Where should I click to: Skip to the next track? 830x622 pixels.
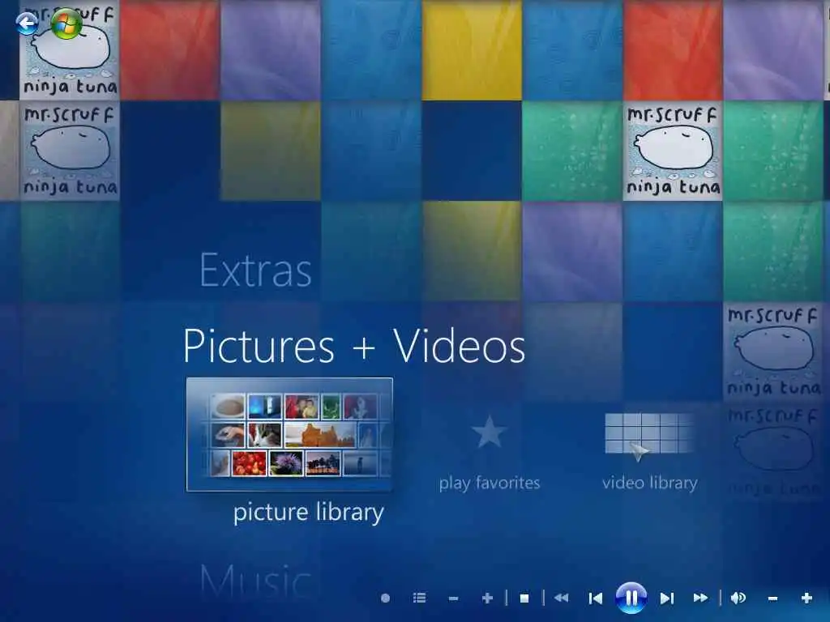pos(666,599)
